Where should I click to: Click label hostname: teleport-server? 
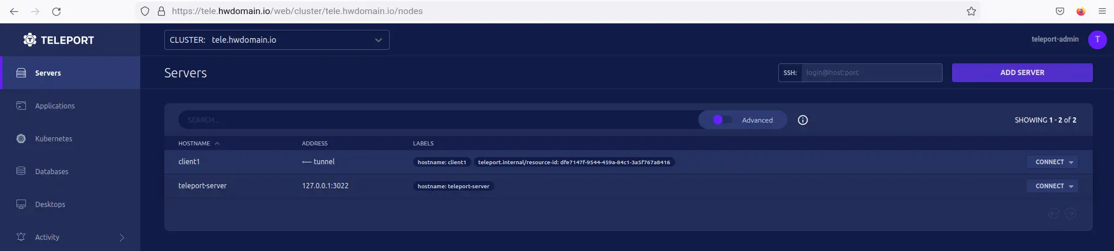(x=454, y=186)
